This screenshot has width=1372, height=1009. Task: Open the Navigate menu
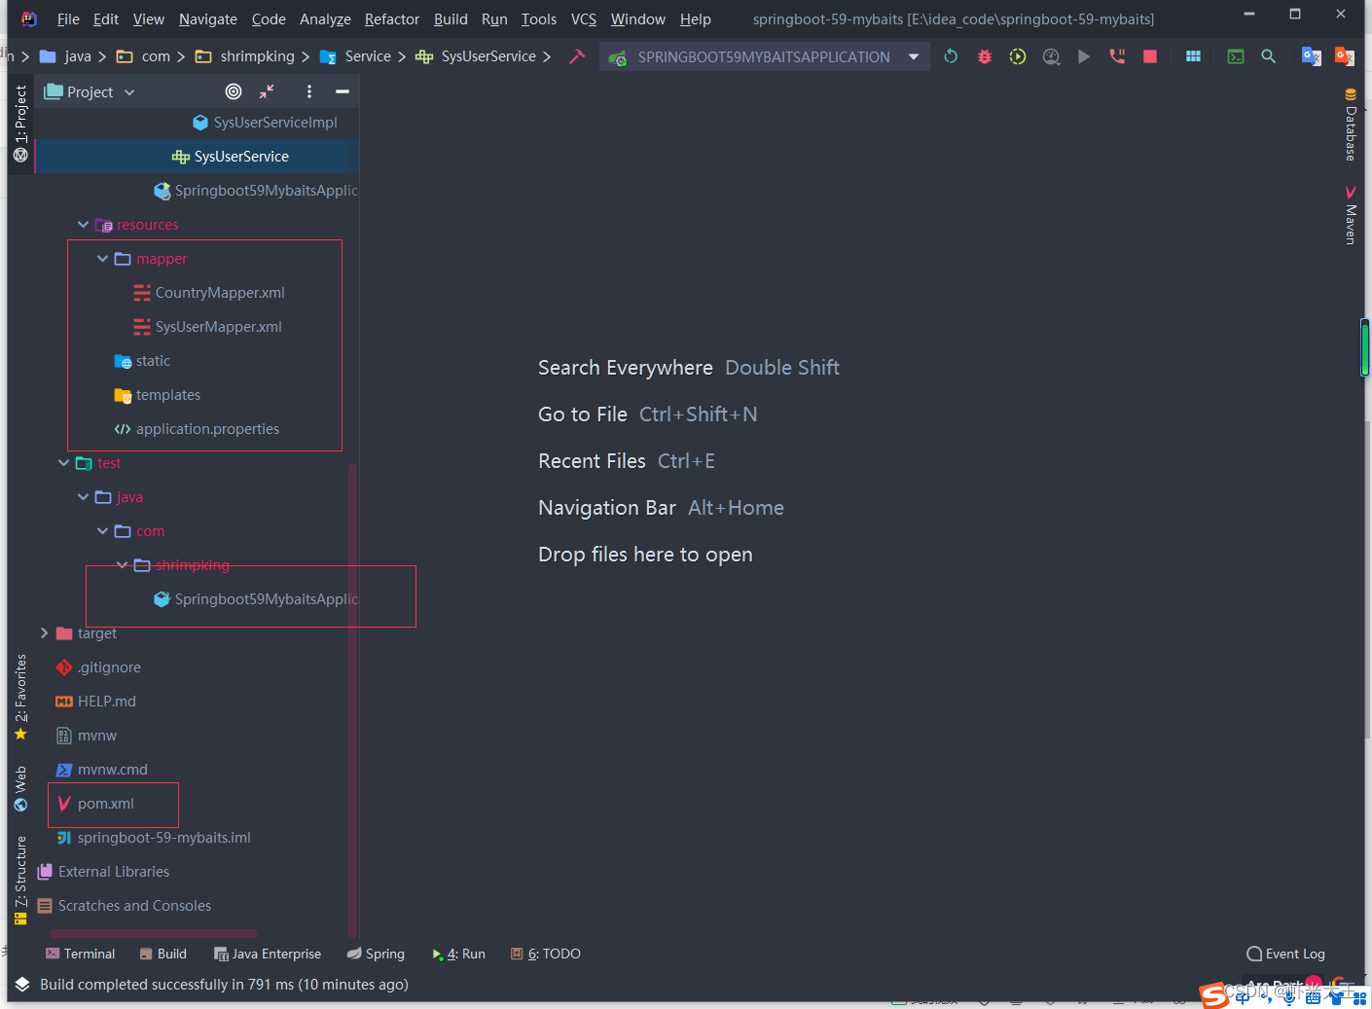pyautogui.click(x=207, y=18)
